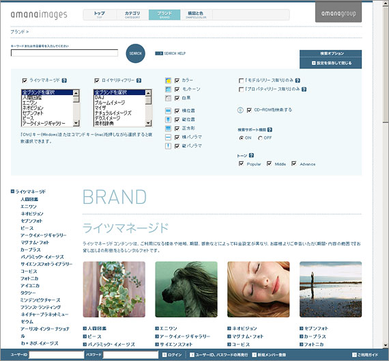Click the monotone image type icon

[x=168, y=90]
